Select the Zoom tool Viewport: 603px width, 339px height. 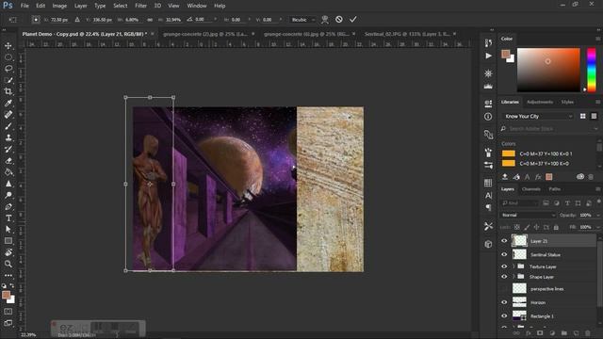tap(8, 264)
